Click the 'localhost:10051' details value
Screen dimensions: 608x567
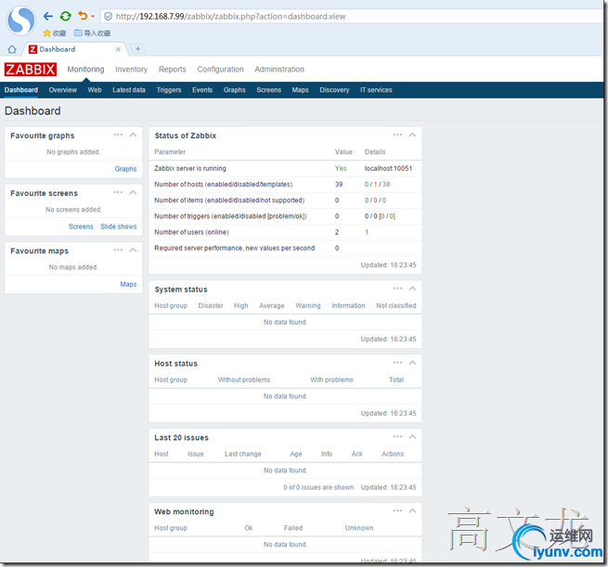pyautogui.click(x=388, y=168)
